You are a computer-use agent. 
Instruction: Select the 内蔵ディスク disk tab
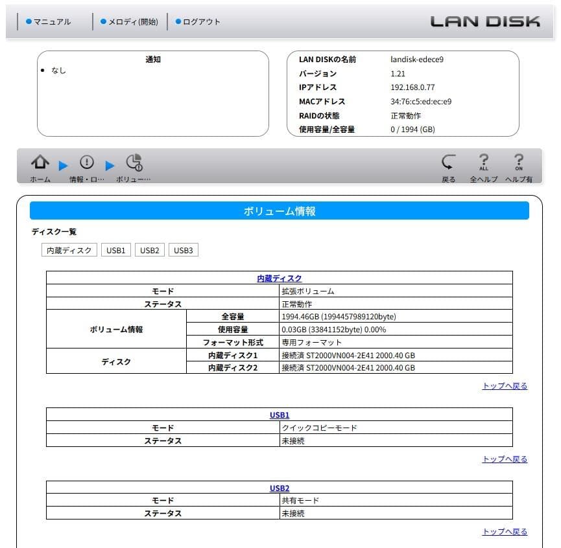click(68, 249)
